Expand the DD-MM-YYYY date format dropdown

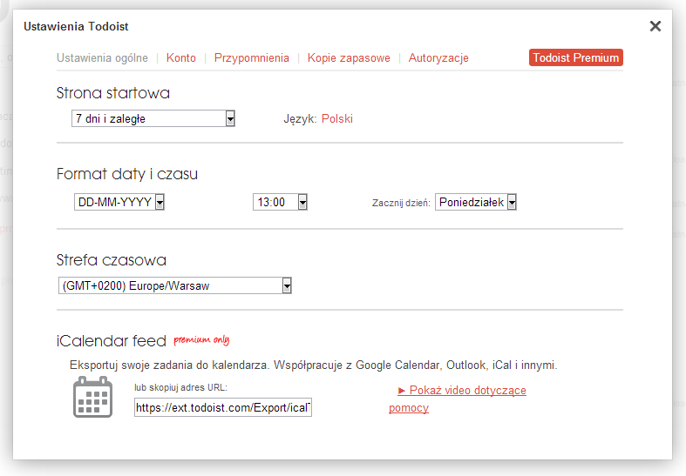pyautogui.click(x=119, y=202)
